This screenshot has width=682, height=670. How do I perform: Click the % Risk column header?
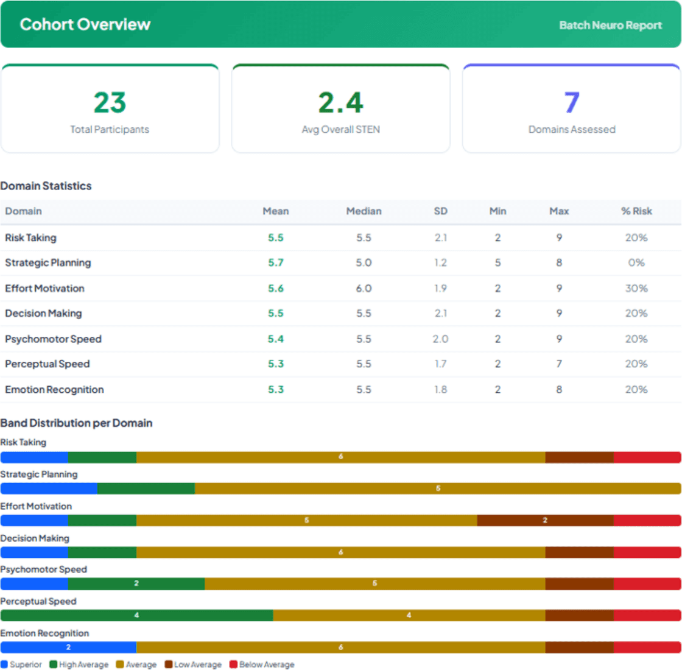(636, 211)
